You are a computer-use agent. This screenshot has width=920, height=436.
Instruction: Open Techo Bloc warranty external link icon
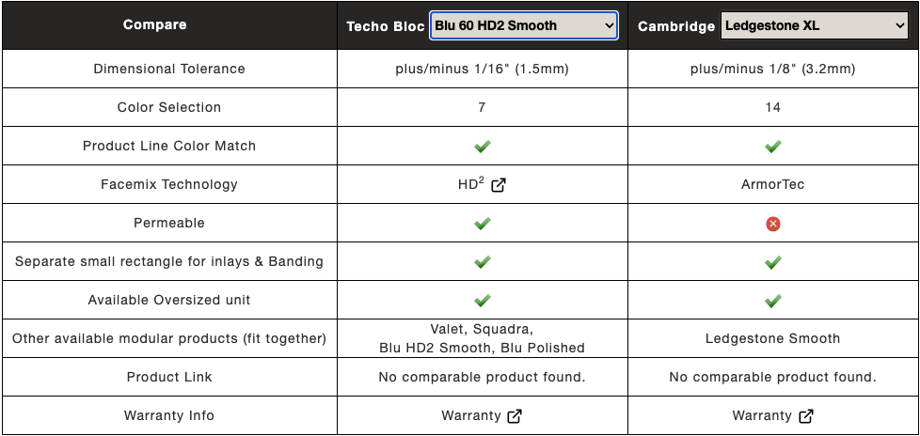[x=515, y=416]
